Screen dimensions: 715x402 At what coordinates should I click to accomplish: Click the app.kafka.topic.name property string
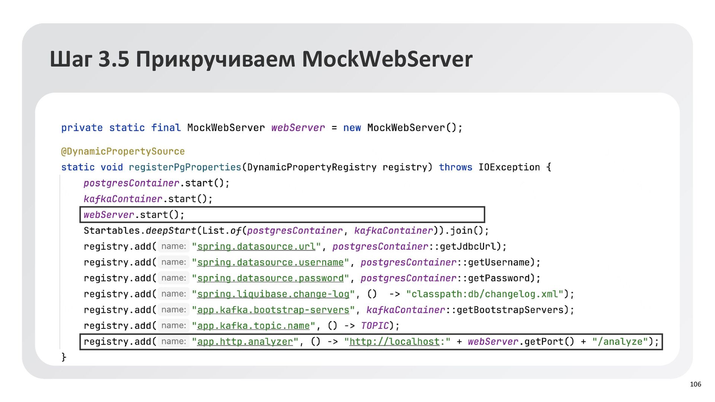(253, 326)
